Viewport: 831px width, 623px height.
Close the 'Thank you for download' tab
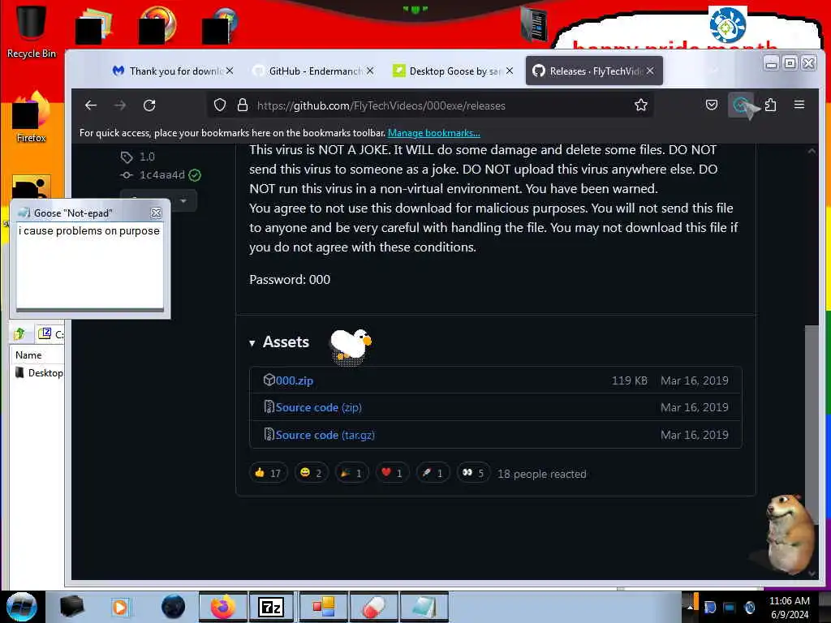(230, 71)
